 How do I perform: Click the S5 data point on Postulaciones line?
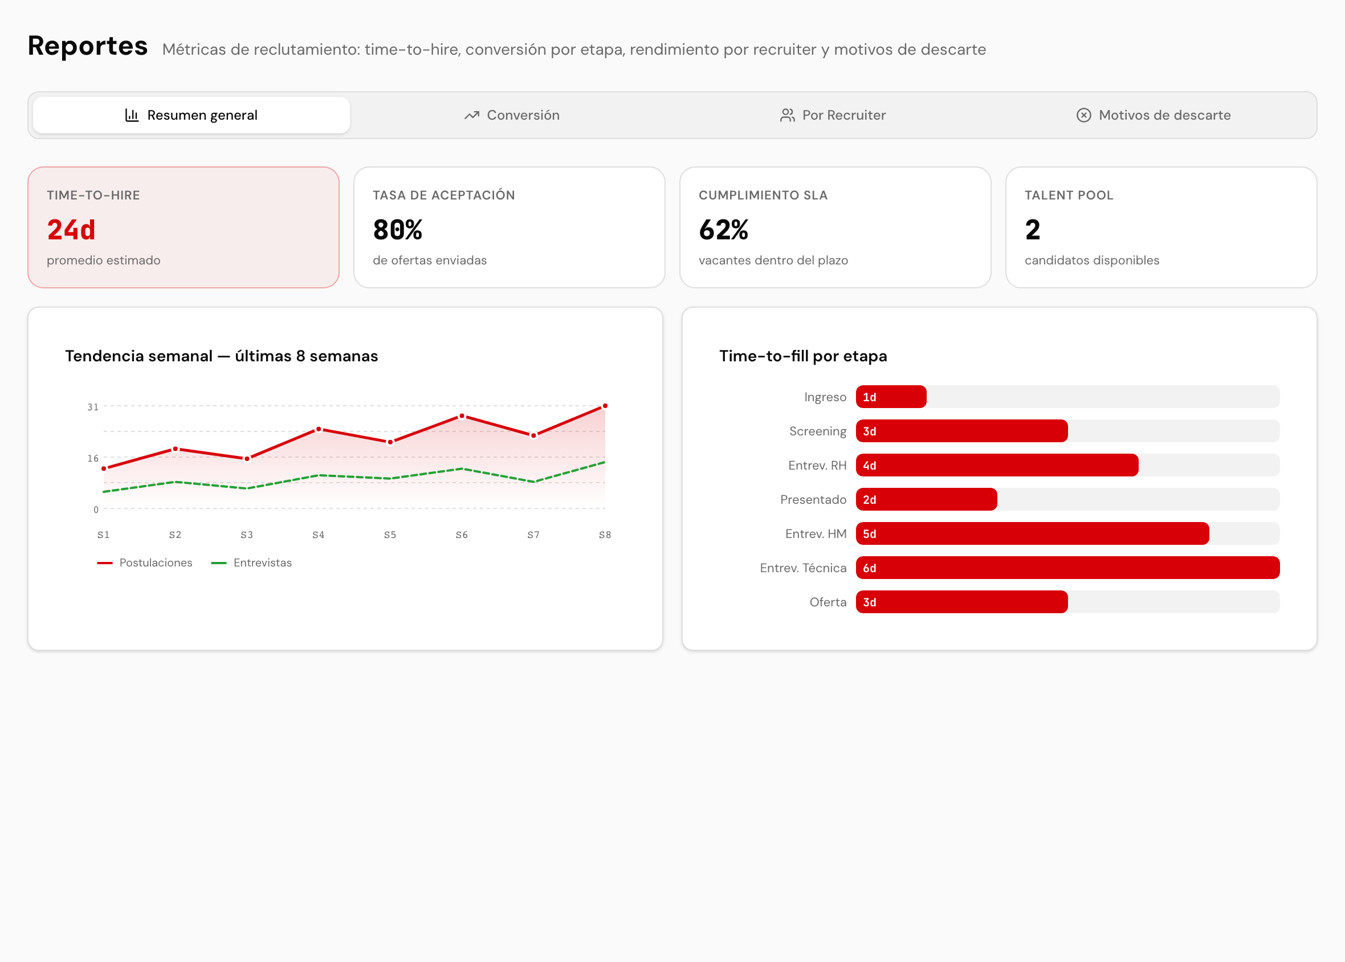(390, 442)
